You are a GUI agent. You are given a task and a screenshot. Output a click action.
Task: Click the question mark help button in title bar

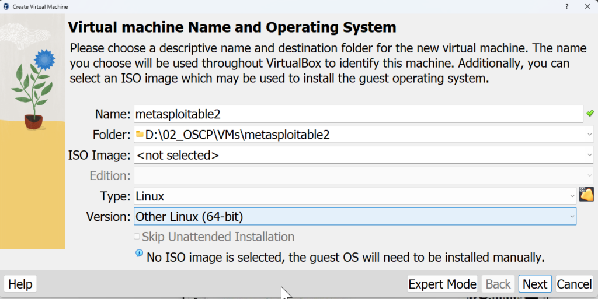566,6
